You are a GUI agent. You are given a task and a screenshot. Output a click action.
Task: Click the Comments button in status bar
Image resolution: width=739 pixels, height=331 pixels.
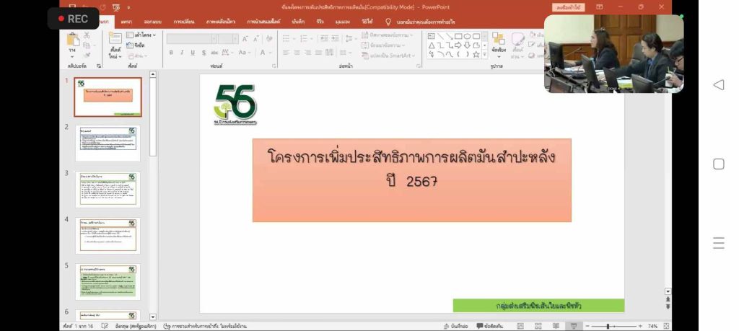(x=490, y=326)
